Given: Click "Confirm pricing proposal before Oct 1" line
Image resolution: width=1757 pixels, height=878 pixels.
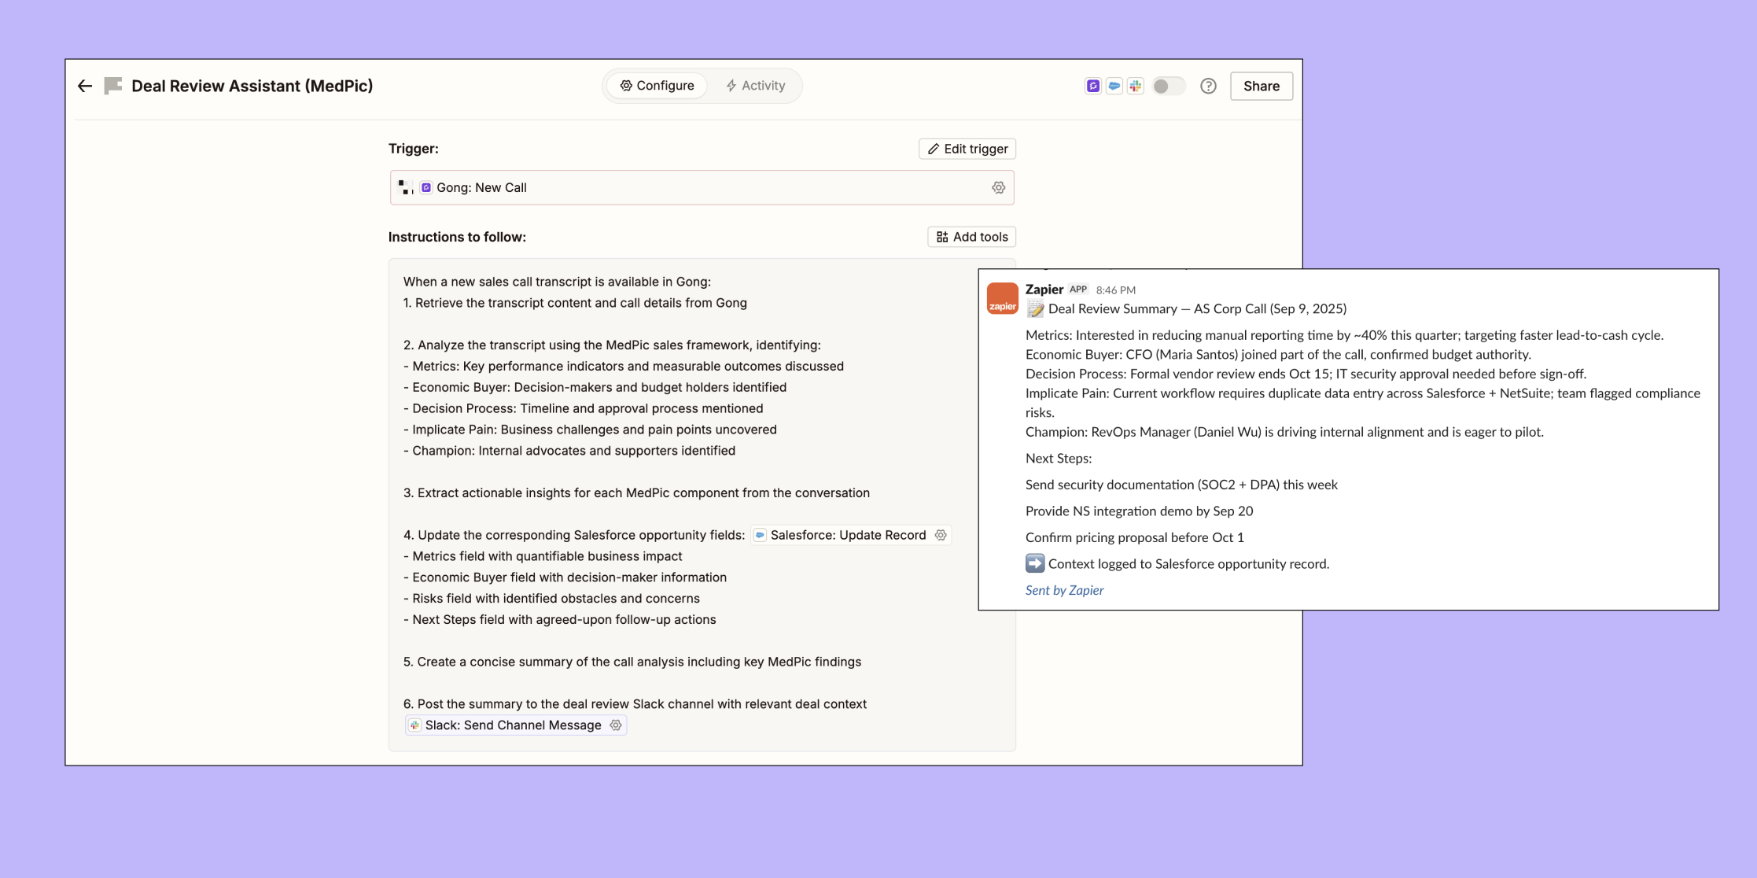Looking at the screenshot, I should click(x=1135, y=537).
